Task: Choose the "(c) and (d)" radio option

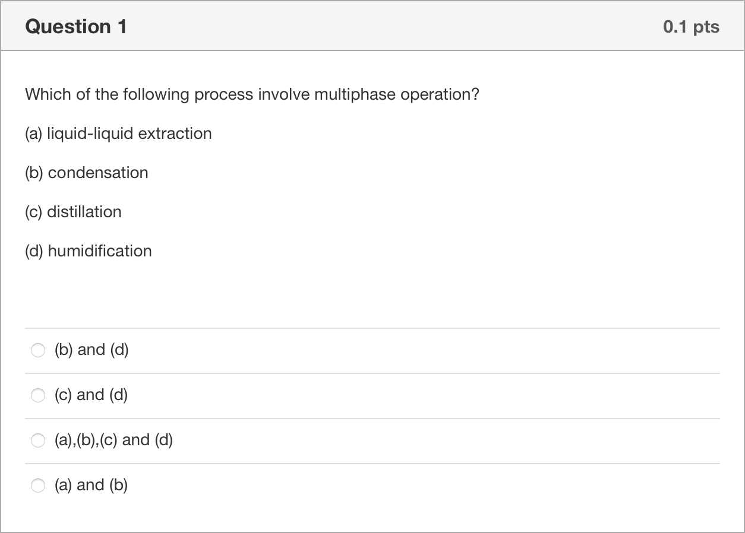Action: click(x=38, y=395)
